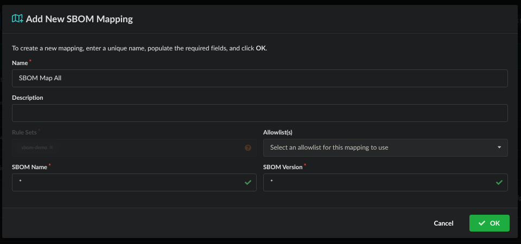Click the Description field label
Image resolution: width=521 pixels, height=244 pixels.
tap(28, 98)
